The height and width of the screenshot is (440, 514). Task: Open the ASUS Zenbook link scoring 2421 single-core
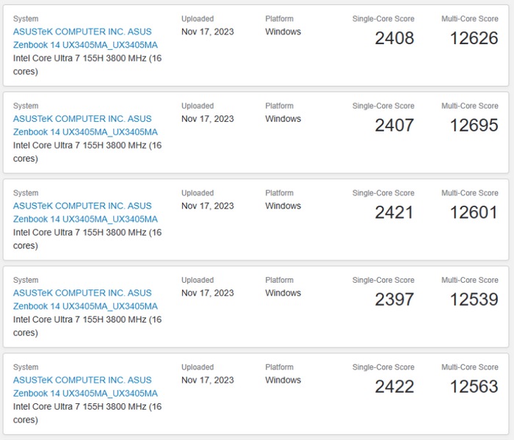click(84, 212)
